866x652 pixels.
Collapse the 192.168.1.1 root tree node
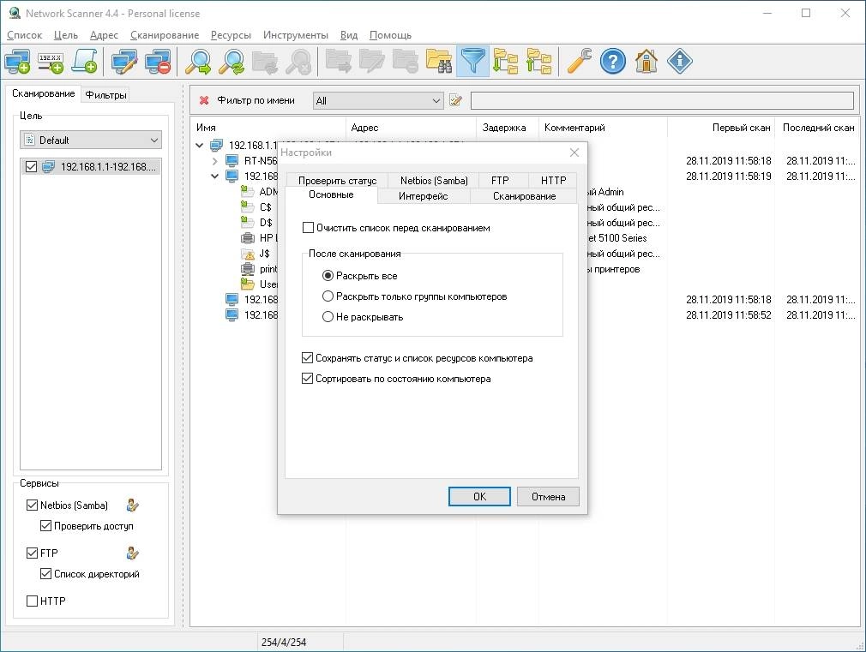[200, 146]
